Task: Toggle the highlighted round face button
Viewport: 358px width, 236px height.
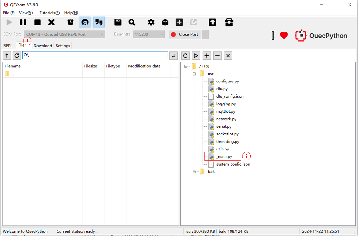Action: (x=85, y=22)
